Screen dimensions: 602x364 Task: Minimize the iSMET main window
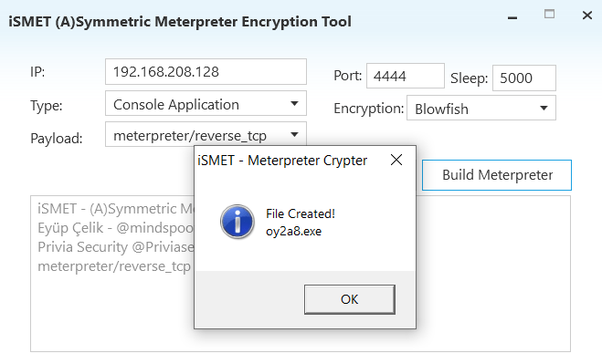pyautogui.click(x=512, y=17)
